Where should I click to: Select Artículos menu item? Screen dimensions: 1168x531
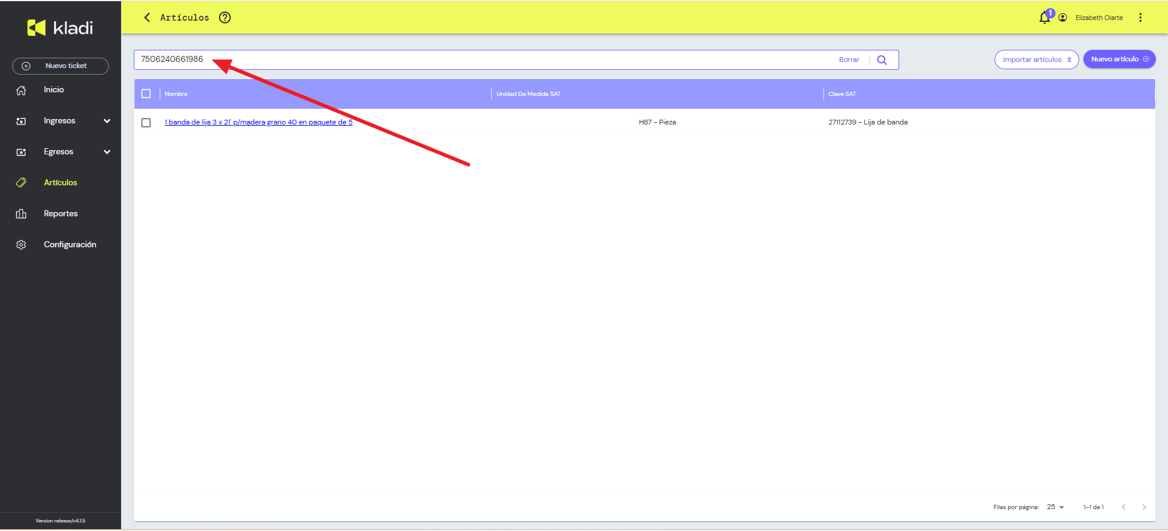click(x=60, y=183)
